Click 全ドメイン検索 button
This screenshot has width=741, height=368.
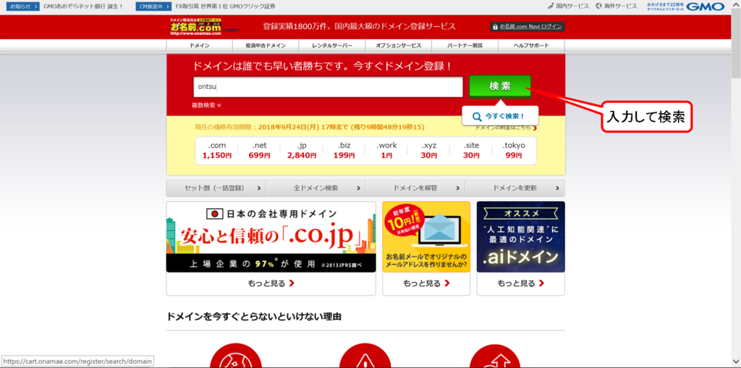(316, 188)
